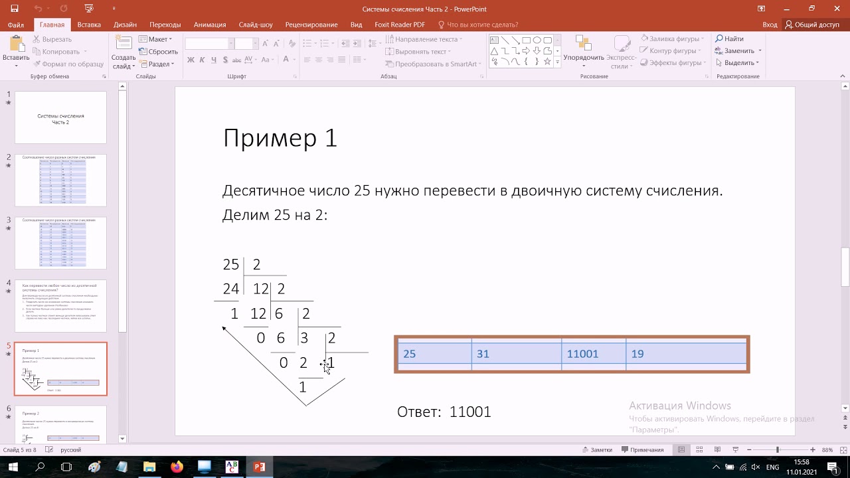The width and height of the screenshot is (850, 478).
Task: Expand the font name combo box
Action: (231, 44)
